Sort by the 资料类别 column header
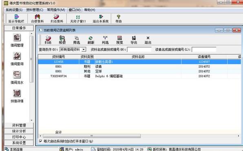Screen dimensions: 243x151 tap(87, 57)
